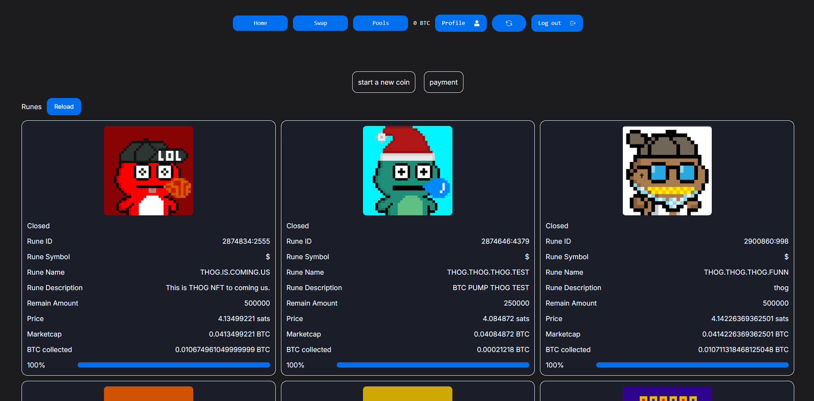Click Closed status on THOG.THOG.THOG.TEST card
This screenshot has width=814, height=401.
point(298,226)
